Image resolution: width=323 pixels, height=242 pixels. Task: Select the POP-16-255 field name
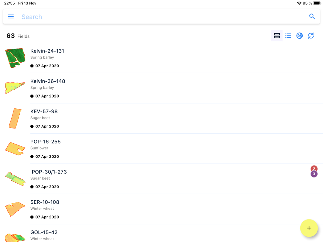[45, 142]
